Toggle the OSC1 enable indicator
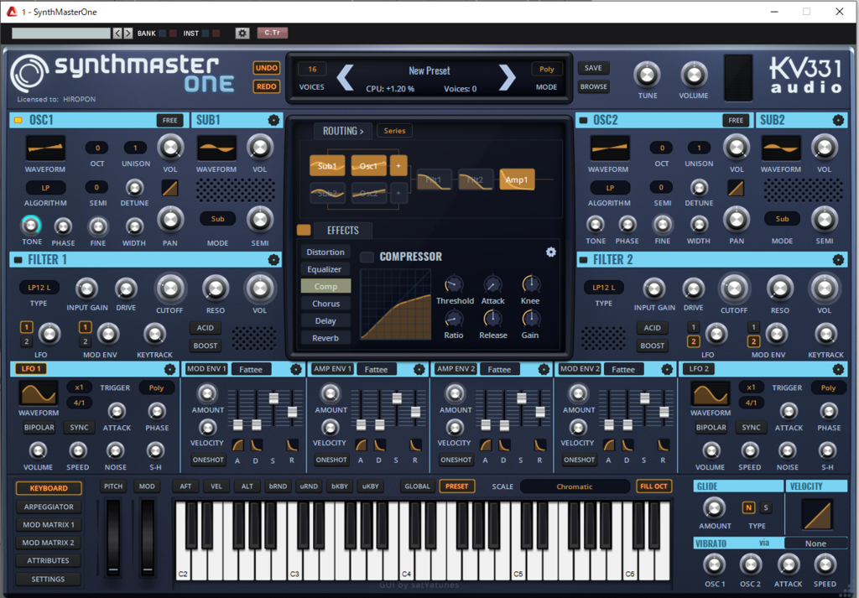 pos(18,120)
